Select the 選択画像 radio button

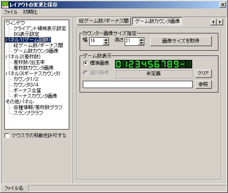tap(86, 73)
